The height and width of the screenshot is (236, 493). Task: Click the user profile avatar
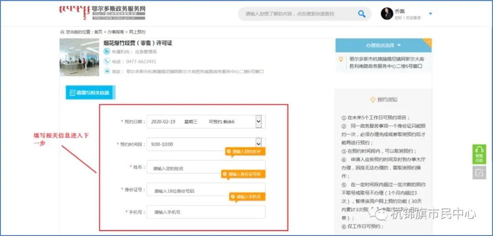click(387, 14)
